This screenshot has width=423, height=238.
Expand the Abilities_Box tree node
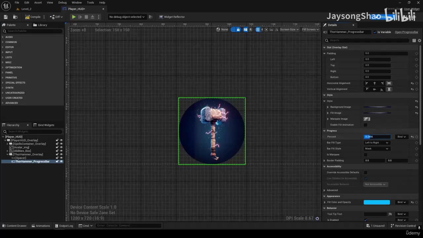pyautogui.click(x=8, y=151)
